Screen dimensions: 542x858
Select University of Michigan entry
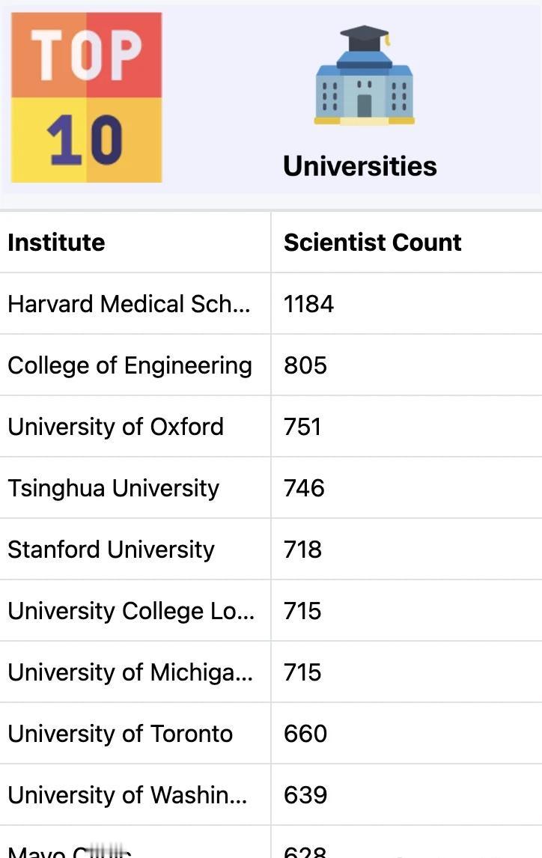130,672
